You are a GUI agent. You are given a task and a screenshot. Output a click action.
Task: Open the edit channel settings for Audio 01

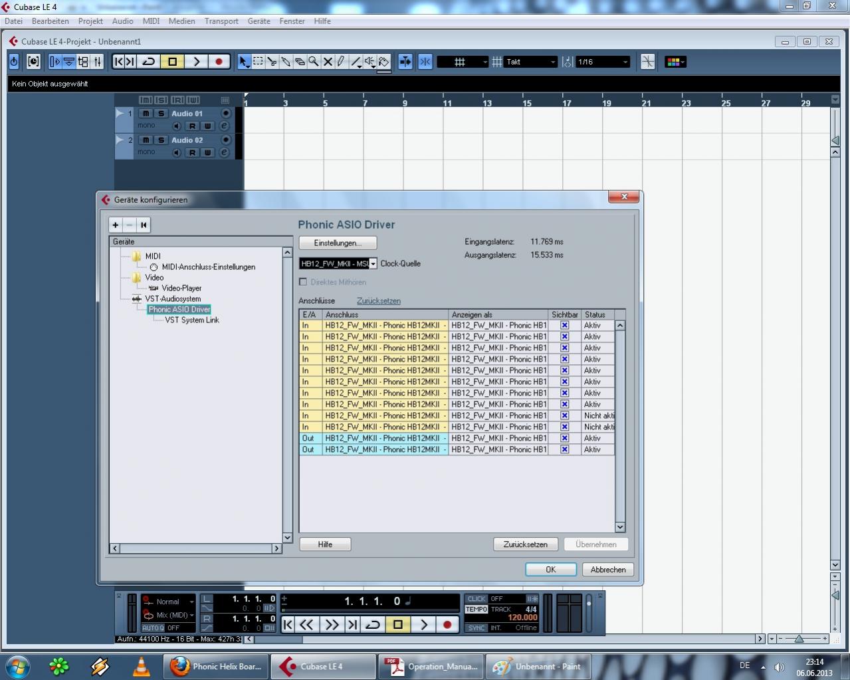(x=225, y=126)
